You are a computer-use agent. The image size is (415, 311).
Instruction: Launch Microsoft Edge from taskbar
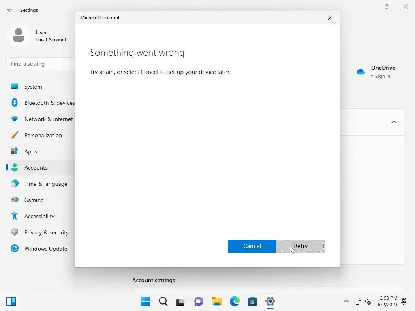(235, 301)
